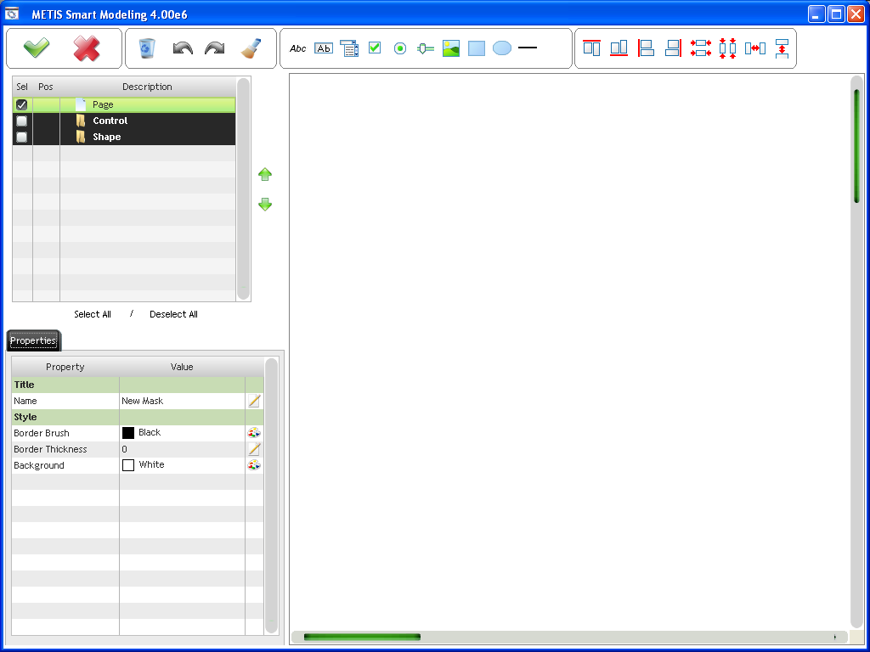Insert a combo list control
Screen dimensions: 870x652
[349, 48]
